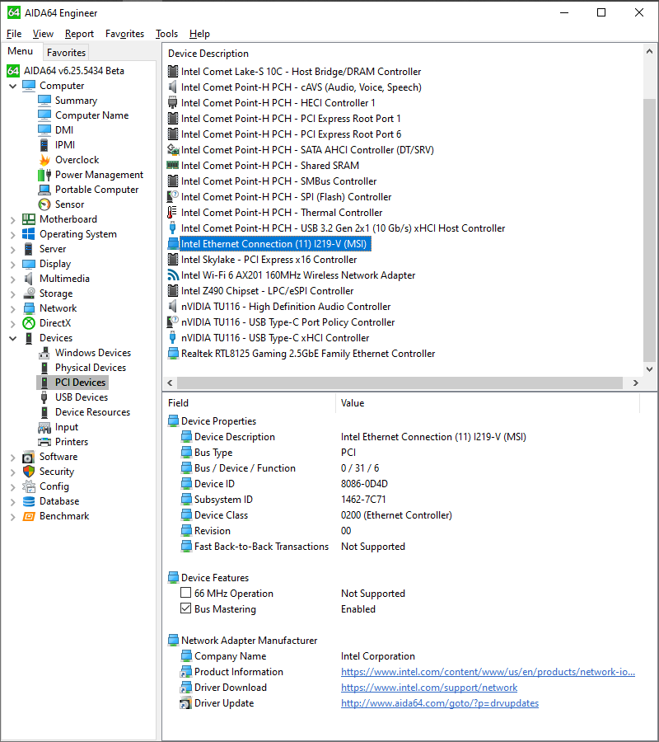Expand the Server tree node
The image size is (659, 742).
(x=12, y=249)
